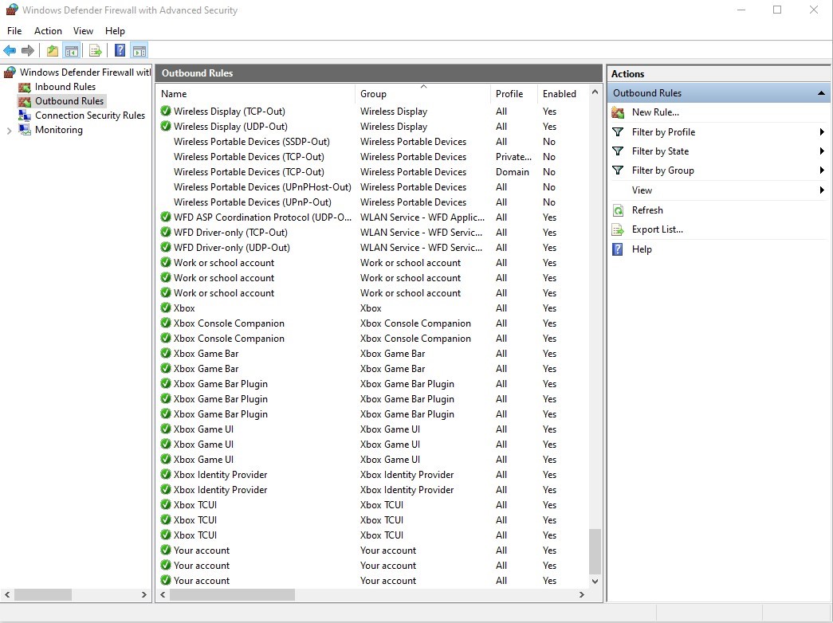Click the Forward arrow in the toolbar

tap(28, 51)
